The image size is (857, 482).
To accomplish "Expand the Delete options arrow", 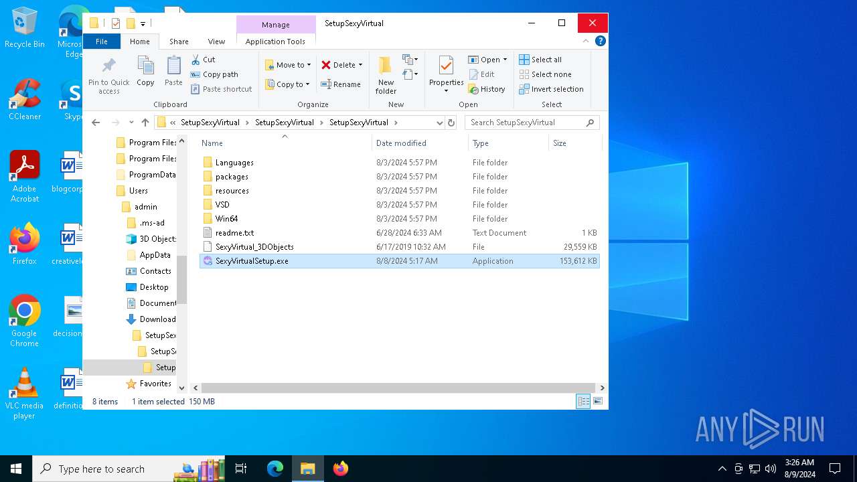I will (x=360, y=65).
